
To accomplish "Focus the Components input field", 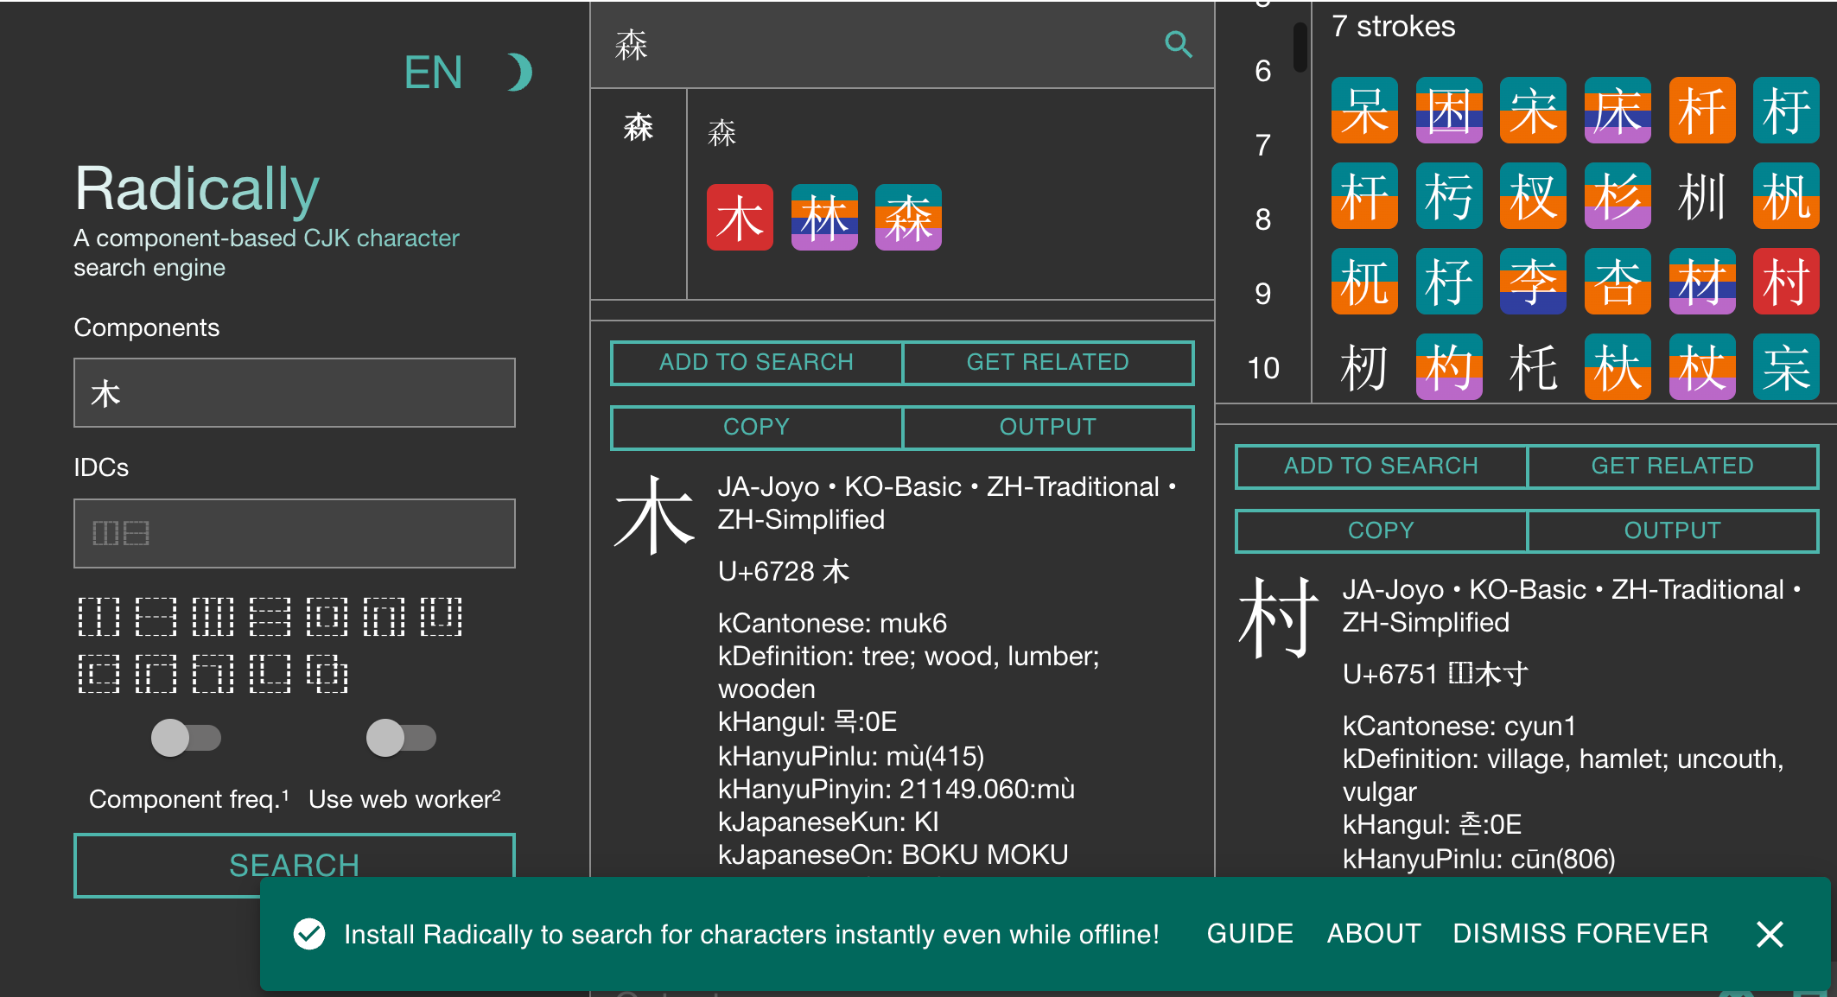I will 295,393.
